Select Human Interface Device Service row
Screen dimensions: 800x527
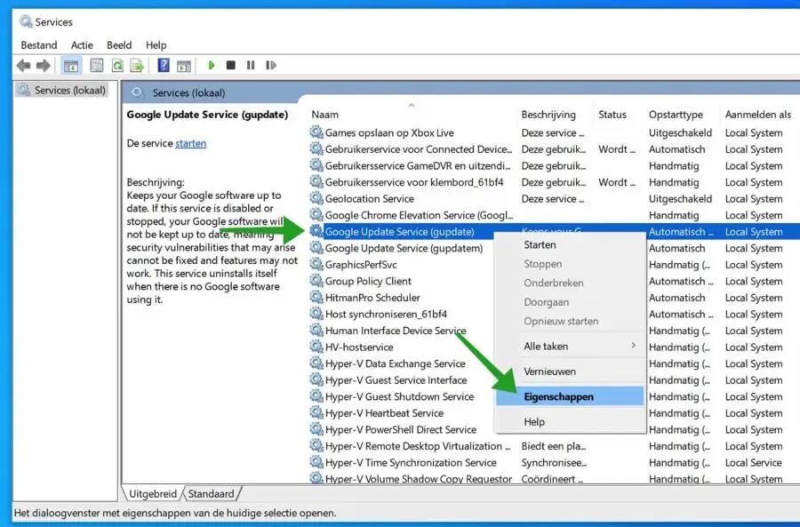pyautogui.click(x=554, y=331)
